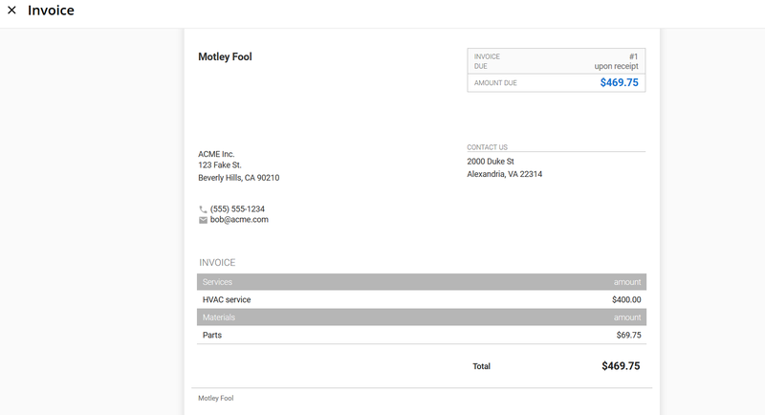Click the 'upon receipt' due text
765x415 pixels.
[x=616, y=66]
